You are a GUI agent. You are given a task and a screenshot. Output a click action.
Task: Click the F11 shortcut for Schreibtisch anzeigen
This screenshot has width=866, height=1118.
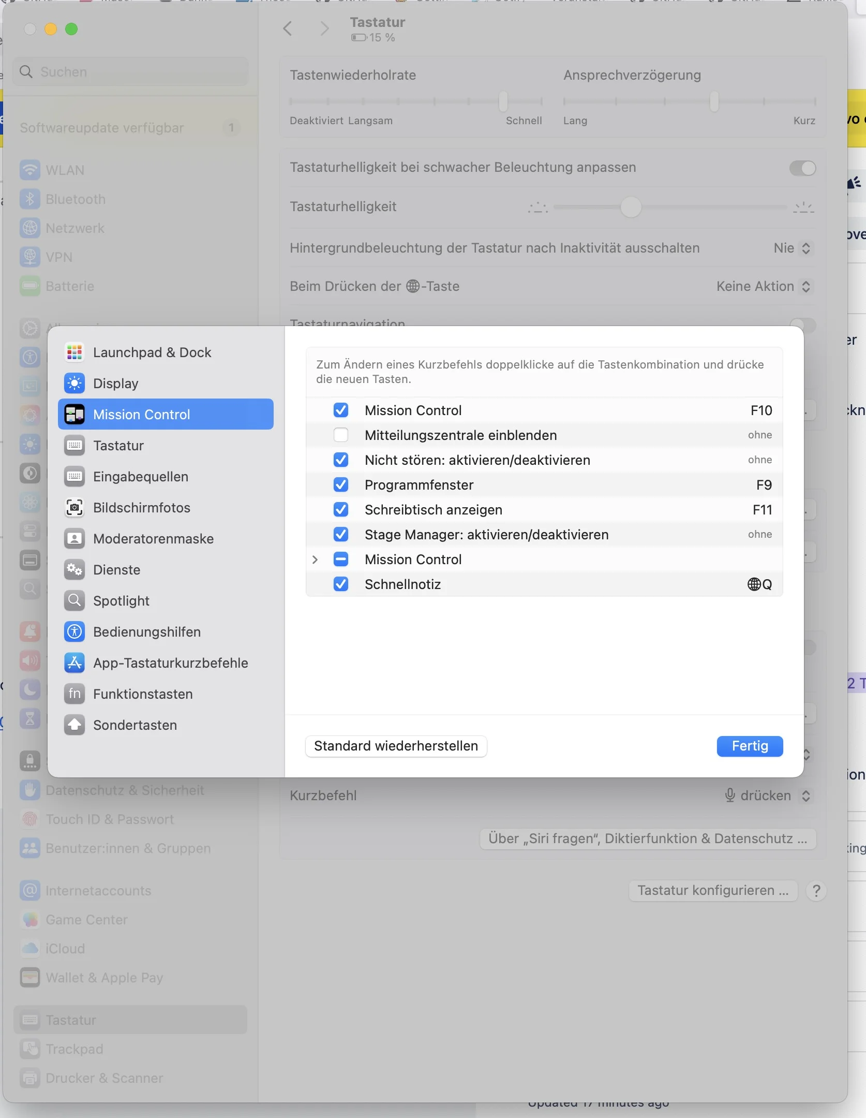tap(762, 510)
